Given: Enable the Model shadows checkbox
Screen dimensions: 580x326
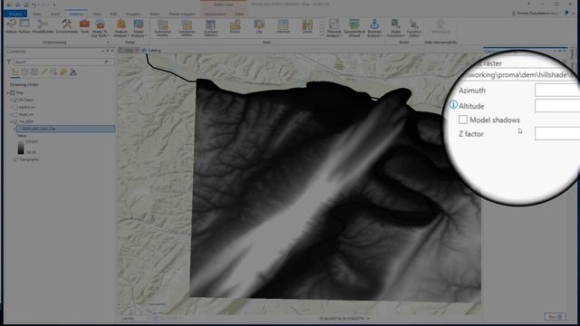Looking at the screenshot, I should [x=463, y=120].
